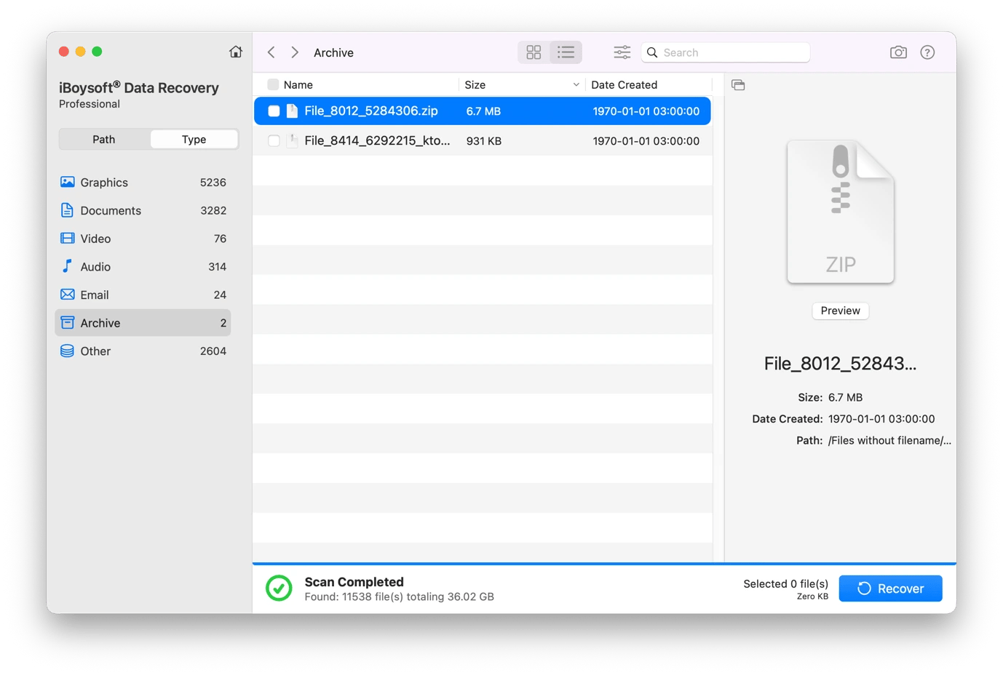
Task: Click the Other count 2604
Action: 213,351
